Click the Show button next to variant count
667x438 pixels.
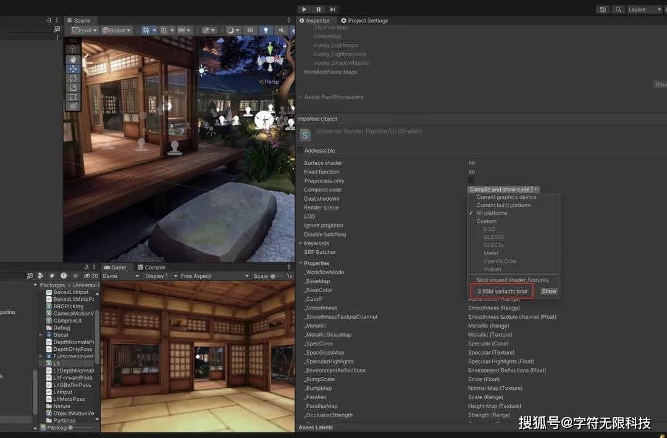pyautogui.click(x=548, y=290)
